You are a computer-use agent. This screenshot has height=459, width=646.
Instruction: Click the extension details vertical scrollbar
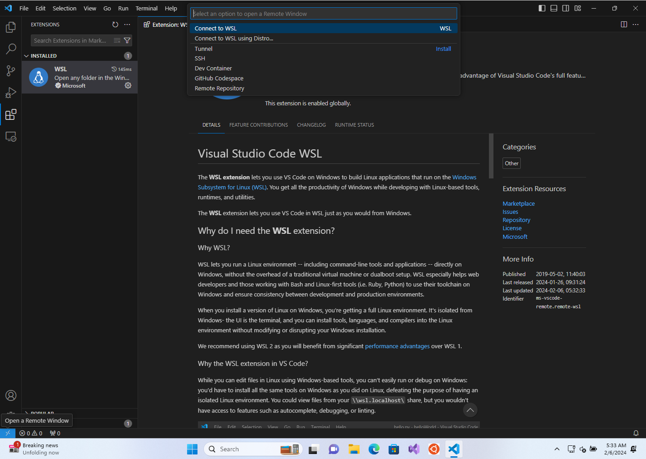[491, 156]
